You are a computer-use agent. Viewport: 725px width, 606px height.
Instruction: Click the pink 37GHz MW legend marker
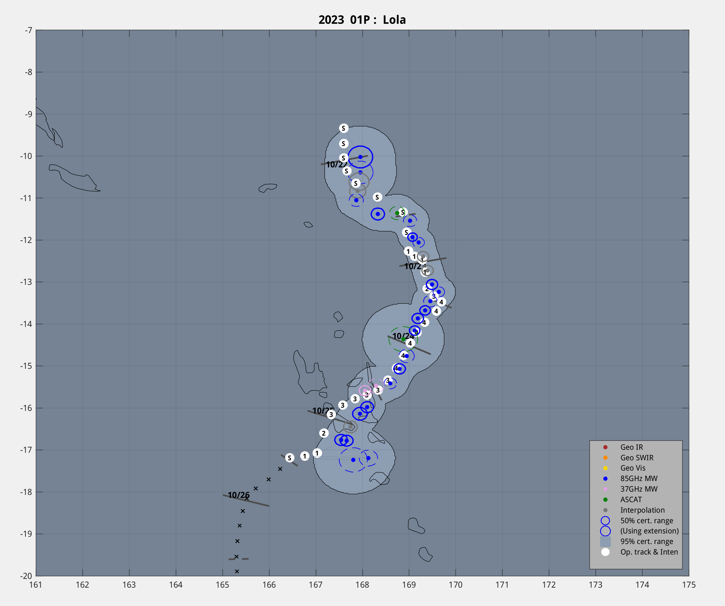click(x=605, y=489)
